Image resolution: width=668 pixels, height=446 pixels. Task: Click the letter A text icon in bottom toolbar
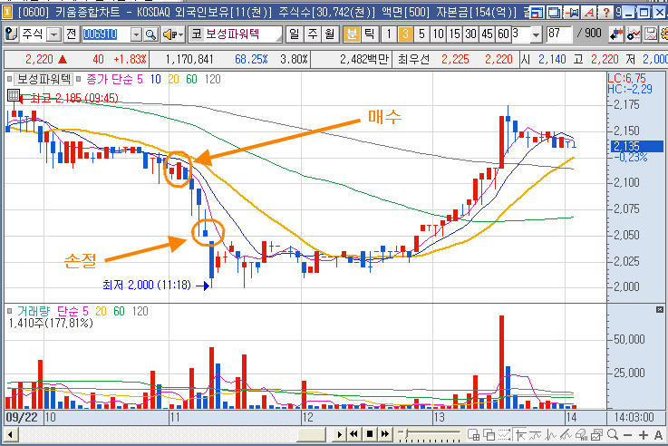pyautogui.click(x=658, y=435)
